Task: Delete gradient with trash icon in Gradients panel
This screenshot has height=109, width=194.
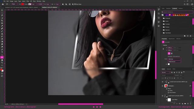Action: click(x=191, y=36)
